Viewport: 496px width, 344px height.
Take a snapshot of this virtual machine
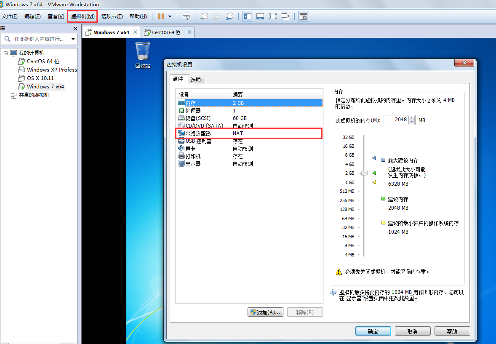point(204,16)
